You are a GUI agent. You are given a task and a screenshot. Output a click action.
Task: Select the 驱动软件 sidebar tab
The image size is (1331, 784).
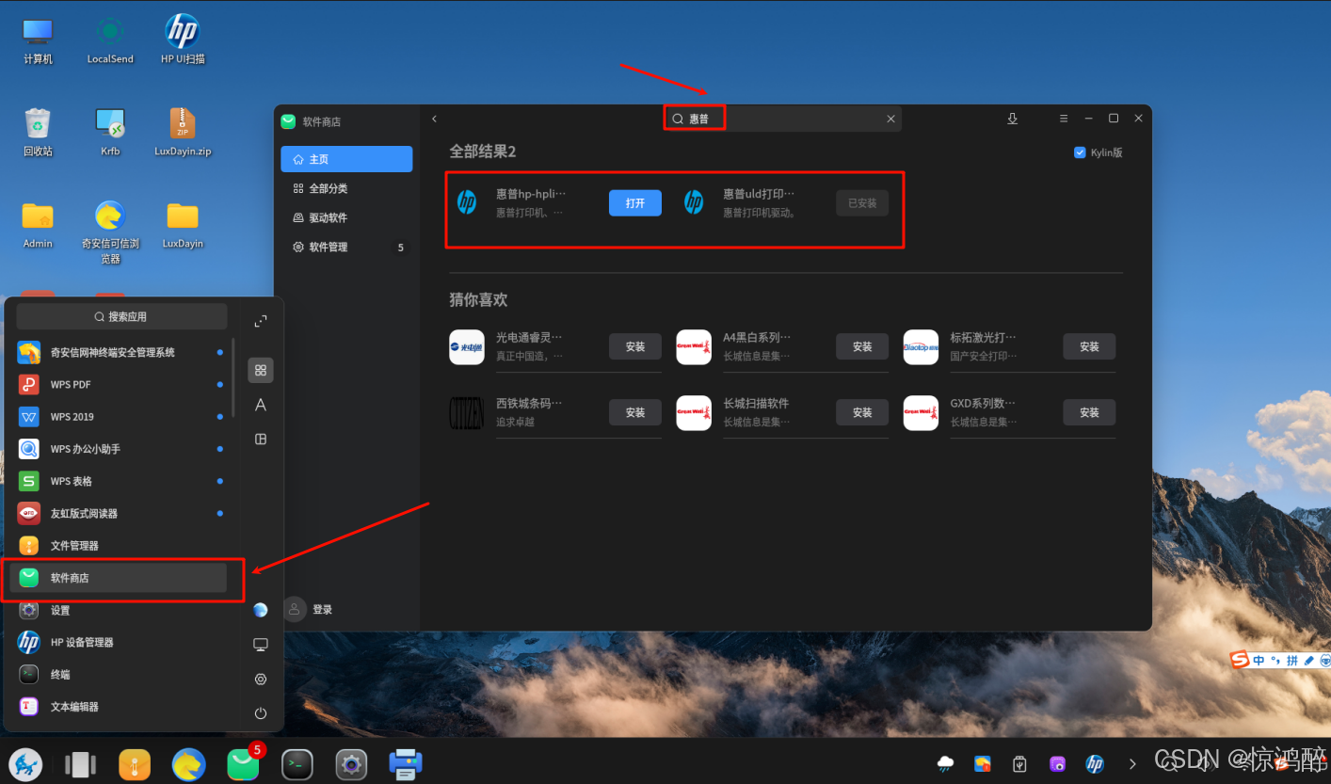[346, 217]
